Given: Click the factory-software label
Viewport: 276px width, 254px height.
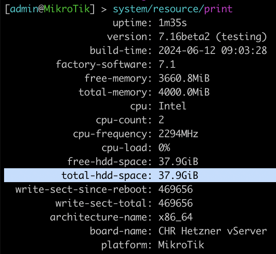Looking at the screenshot, I should tap(104, 65).
